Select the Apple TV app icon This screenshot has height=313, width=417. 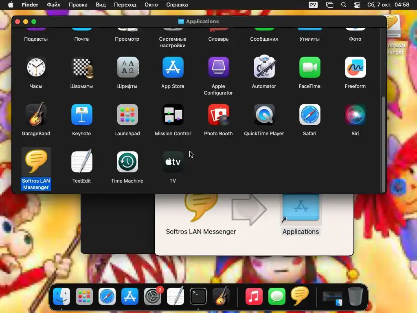tap(173, 162)
